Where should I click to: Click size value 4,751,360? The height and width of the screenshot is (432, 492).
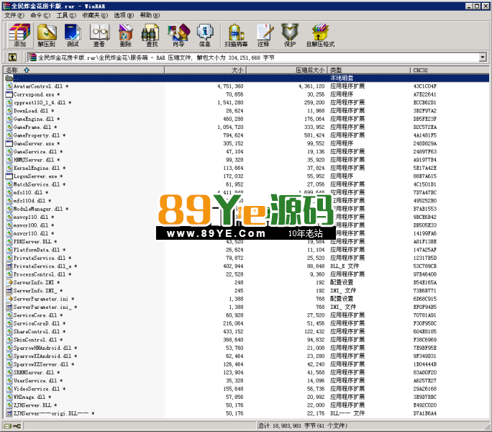(230, 86)
